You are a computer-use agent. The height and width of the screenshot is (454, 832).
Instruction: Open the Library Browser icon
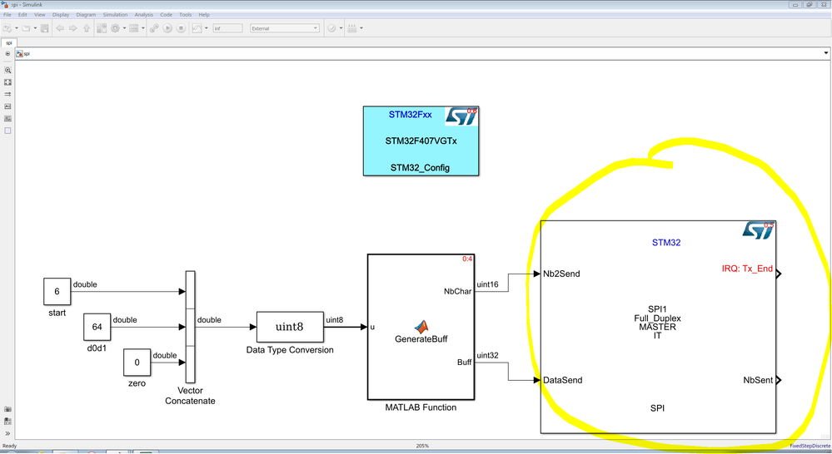[x=102, y=28]
